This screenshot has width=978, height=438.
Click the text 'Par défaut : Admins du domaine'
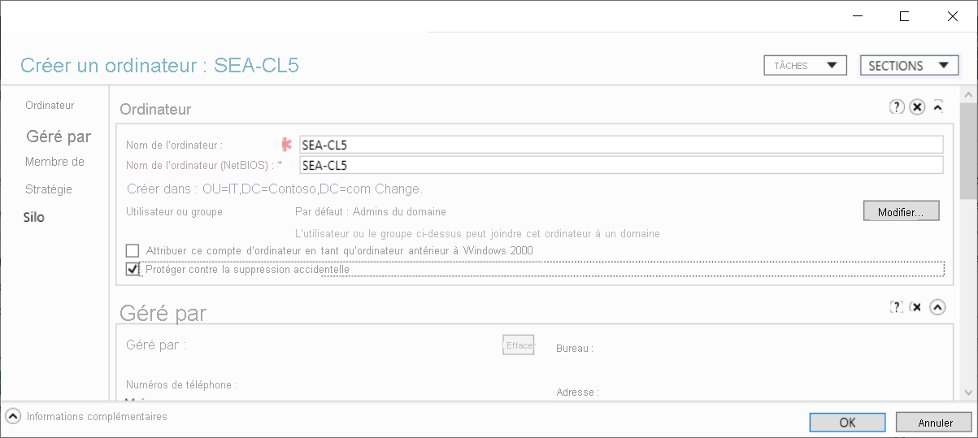(x=371, y=212)
